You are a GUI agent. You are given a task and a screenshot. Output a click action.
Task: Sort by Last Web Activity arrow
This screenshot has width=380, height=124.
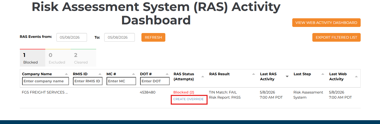[356, 76]
